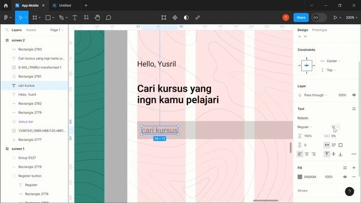Open text type details more options
Screen dimensions: 361x203
coord(354,154)
